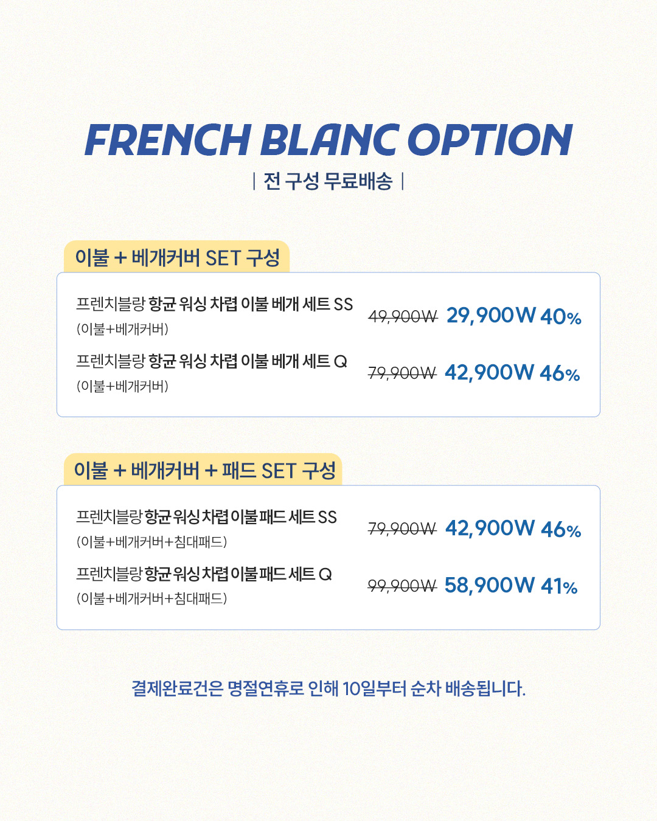The width and height of the screenshot is (657, 821).
Task: Click the FRENCH BLANC OPTION heading
Action: pos(328,140)
